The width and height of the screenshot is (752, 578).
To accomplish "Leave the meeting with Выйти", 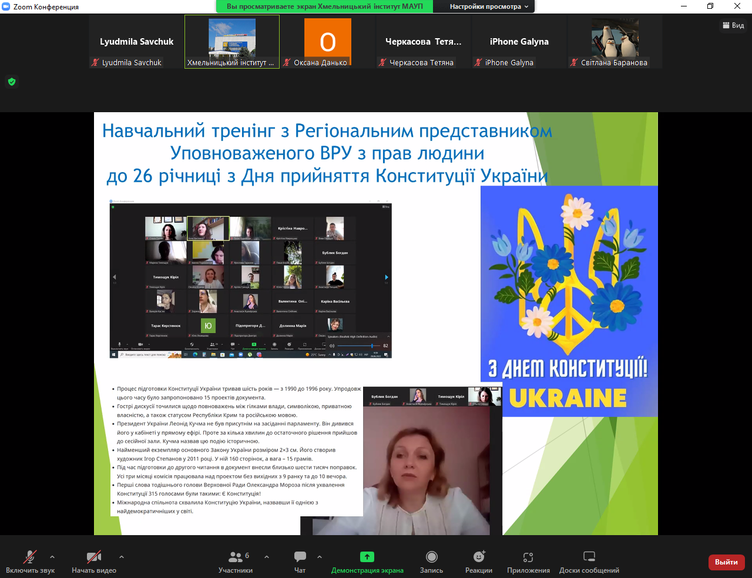I will 726,562.
